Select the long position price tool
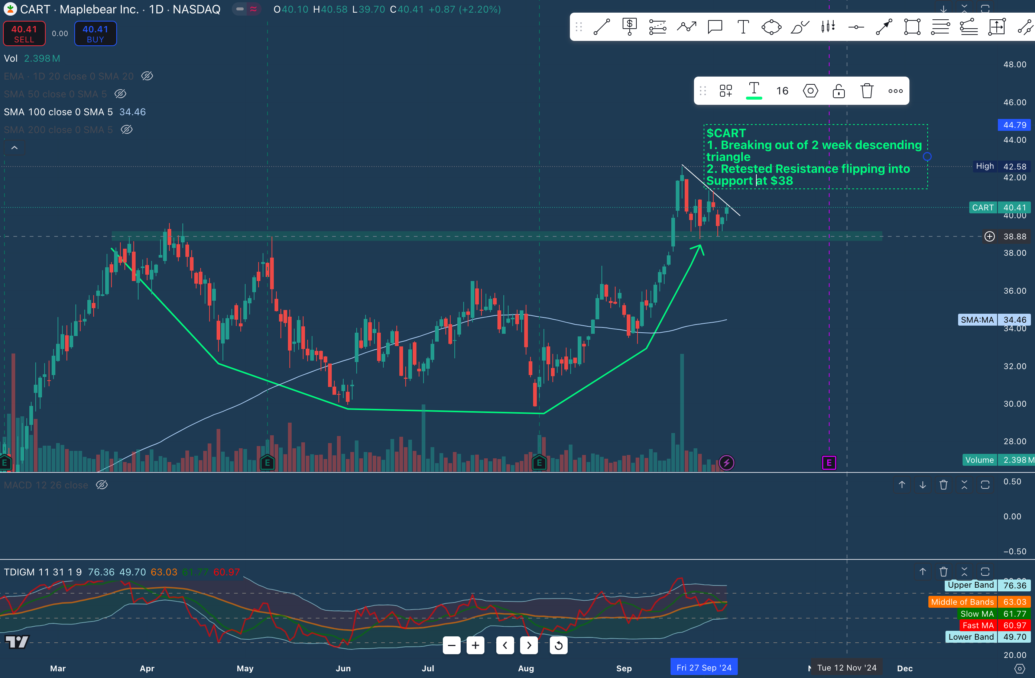This screenshot has width=1035, height=678. point(629,27)
